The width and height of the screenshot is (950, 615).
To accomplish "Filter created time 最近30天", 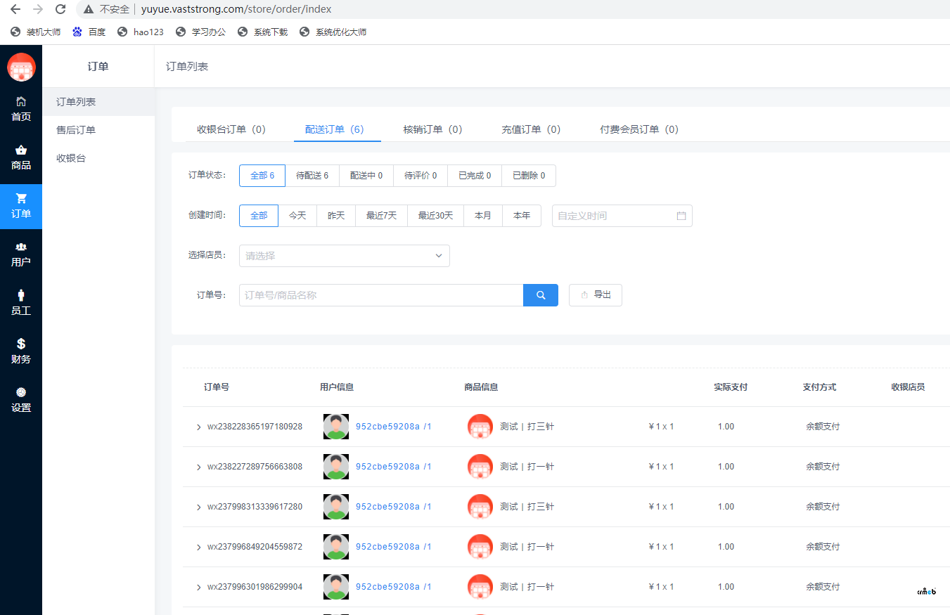I will 436,216.
